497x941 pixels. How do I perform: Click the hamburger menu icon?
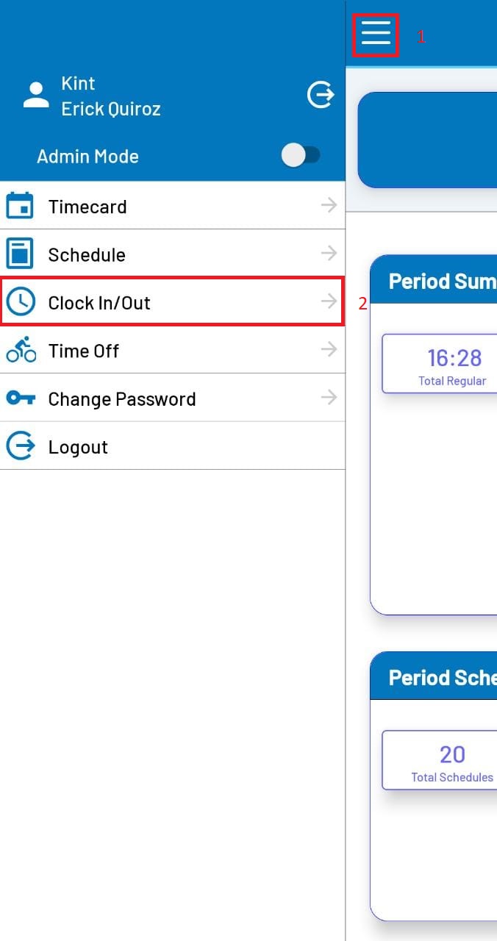376,34
